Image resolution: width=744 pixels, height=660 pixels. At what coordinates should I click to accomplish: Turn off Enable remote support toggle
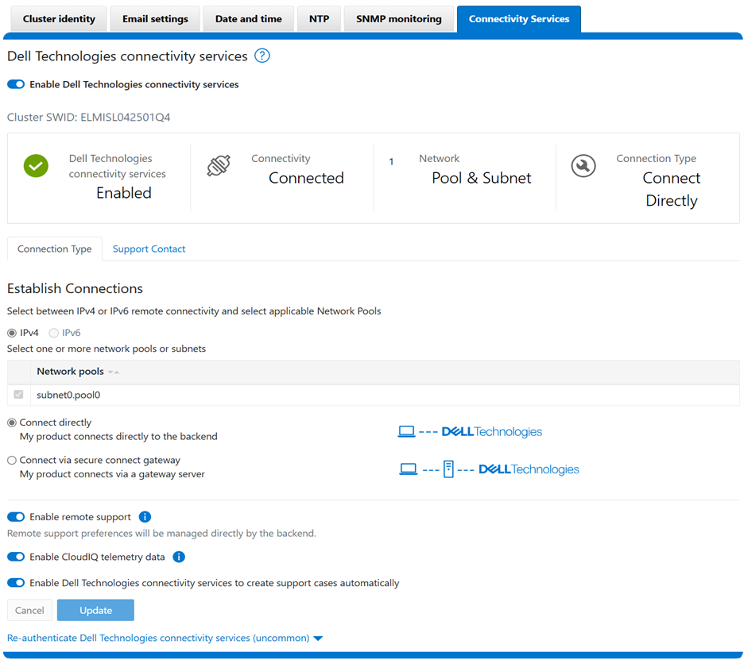16,517
